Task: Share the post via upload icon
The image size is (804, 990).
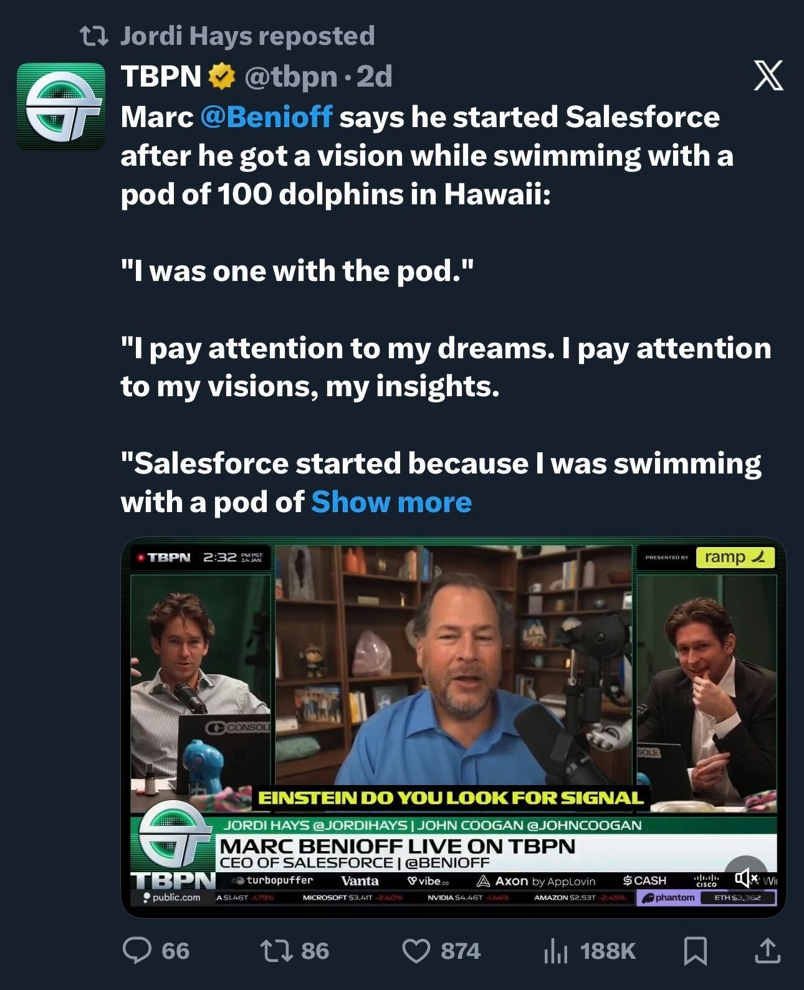Action: click(x=767, y=951)
